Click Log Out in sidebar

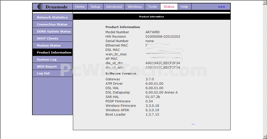[x=53, y=73]
